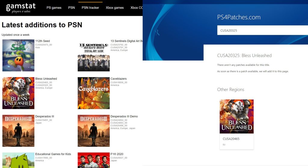Click the 'Updated once a week' text
Screen dimensions: 308x168
point(16,35)
